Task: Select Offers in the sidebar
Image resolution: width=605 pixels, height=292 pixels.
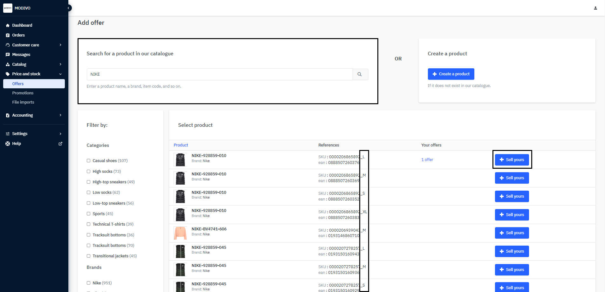Action: point(34,84)
